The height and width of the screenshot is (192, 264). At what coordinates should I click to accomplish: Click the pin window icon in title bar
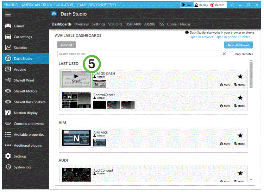pos(232,5)
